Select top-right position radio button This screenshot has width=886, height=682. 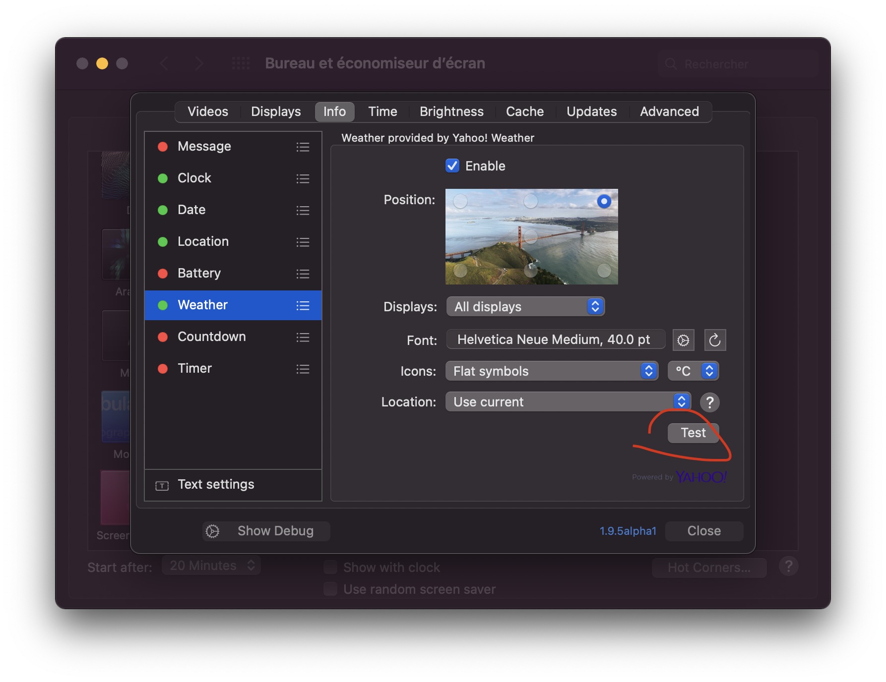pyautogui.click(x=604, y=201)
